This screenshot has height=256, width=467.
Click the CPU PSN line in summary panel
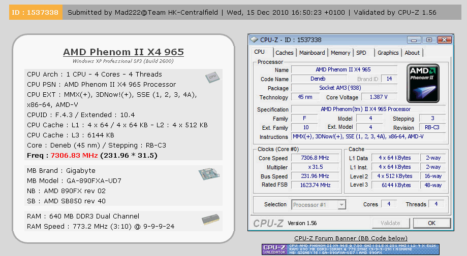pyautogui.click(x=101, y=84)
